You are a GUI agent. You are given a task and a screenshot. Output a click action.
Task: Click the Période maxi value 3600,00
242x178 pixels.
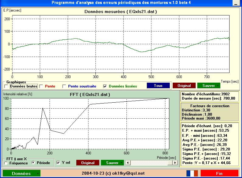[x=213, y=118]
